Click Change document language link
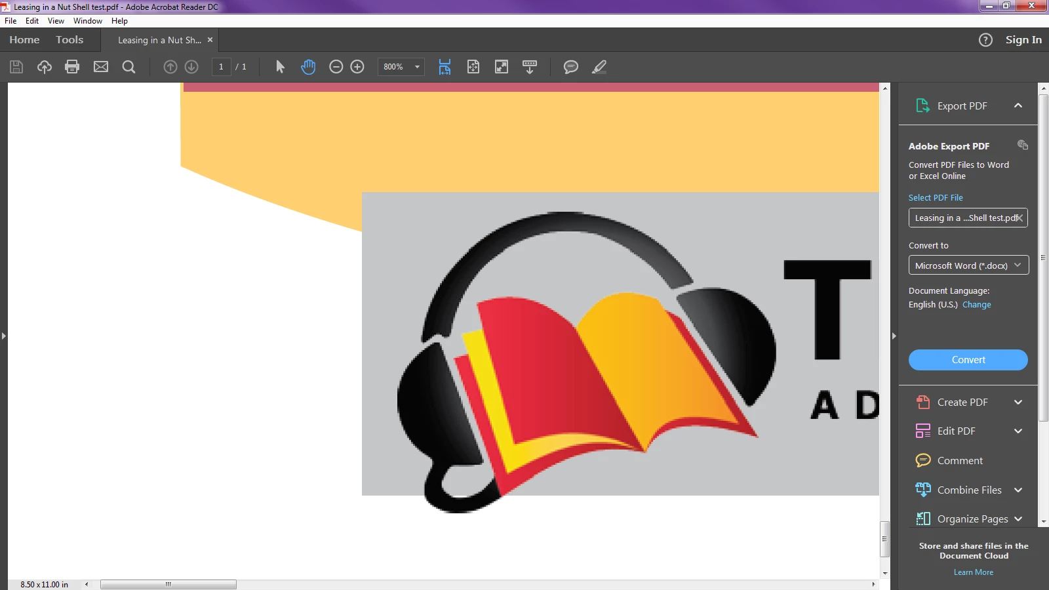This screenshot has width=1049, height=590. coord(977,305)
